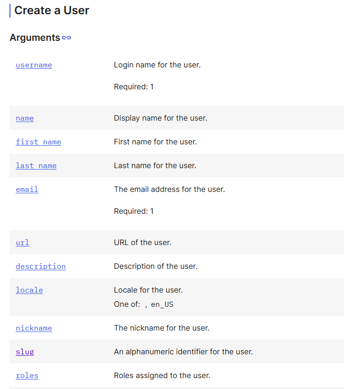Screen dimensions: 344x389
Task: Open the locale argument link
Action: point(29,290)
